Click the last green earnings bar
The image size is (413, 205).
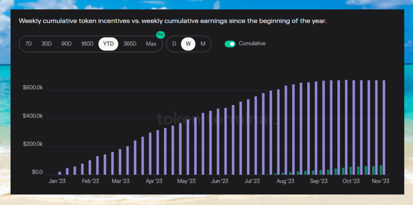(381, 170)
